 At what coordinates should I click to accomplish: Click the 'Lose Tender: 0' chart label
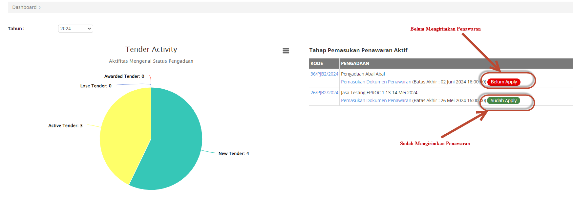click(96, 86)
